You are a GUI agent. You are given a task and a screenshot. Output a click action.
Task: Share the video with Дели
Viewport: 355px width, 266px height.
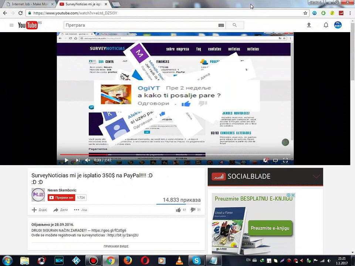coord(60,210)
